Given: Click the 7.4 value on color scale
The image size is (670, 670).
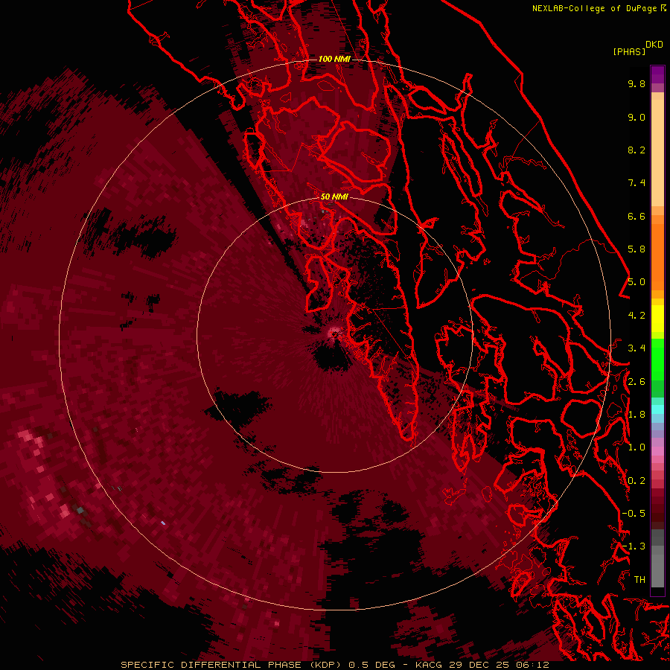Looking at the screenshot, I should click(x=636, y=183).
